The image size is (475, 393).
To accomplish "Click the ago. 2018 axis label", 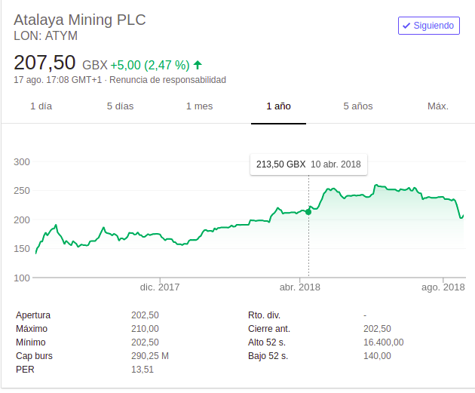I will point(443,287).
